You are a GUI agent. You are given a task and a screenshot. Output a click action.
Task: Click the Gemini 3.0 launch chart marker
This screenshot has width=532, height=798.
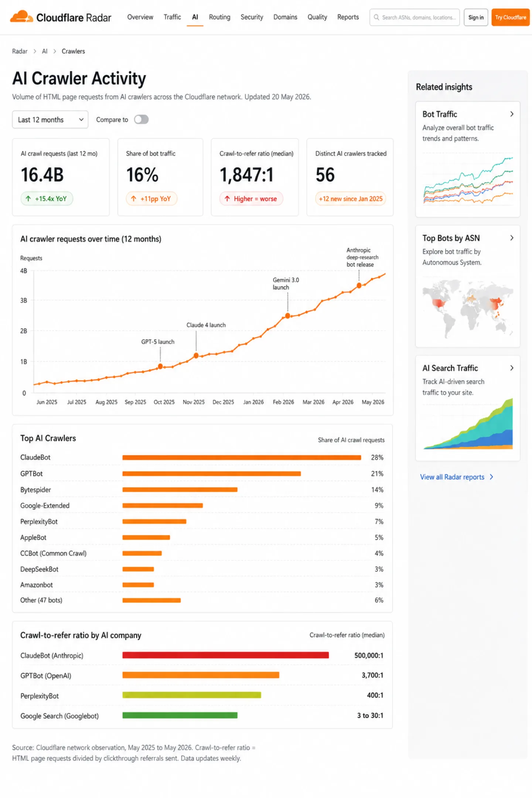click(287, 316)
